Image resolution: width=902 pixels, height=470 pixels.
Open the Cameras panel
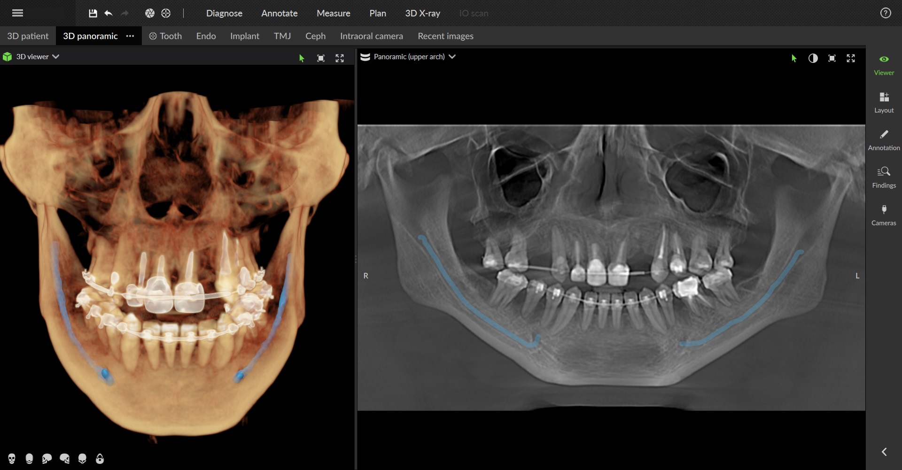click(x=884, y=215)
